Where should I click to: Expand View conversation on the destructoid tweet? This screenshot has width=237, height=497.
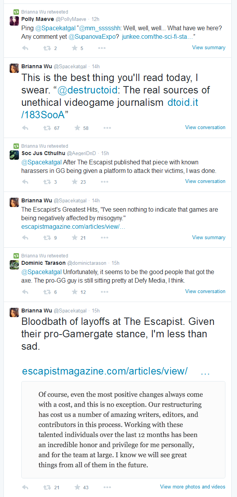[x=205, y=127]
